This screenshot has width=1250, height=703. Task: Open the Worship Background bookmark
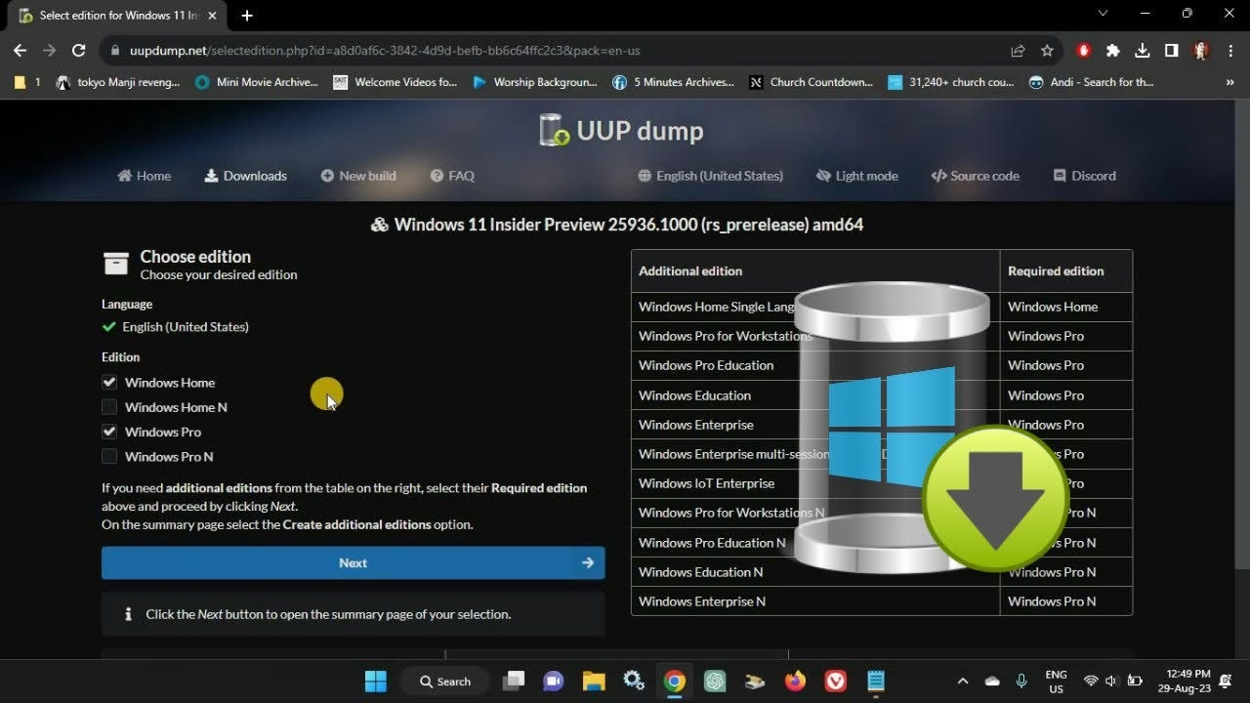tap(535, 82)
